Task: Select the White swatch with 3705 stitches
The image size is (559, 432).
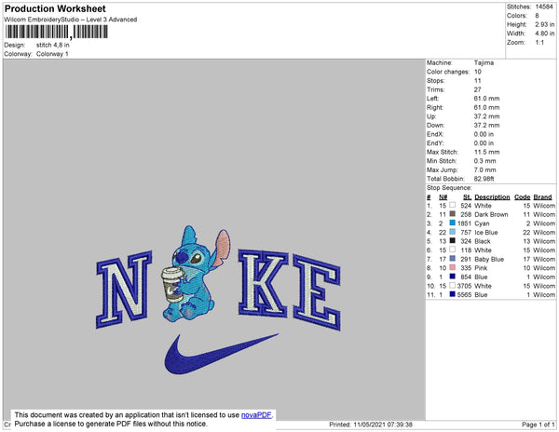Action: point(453,285)
